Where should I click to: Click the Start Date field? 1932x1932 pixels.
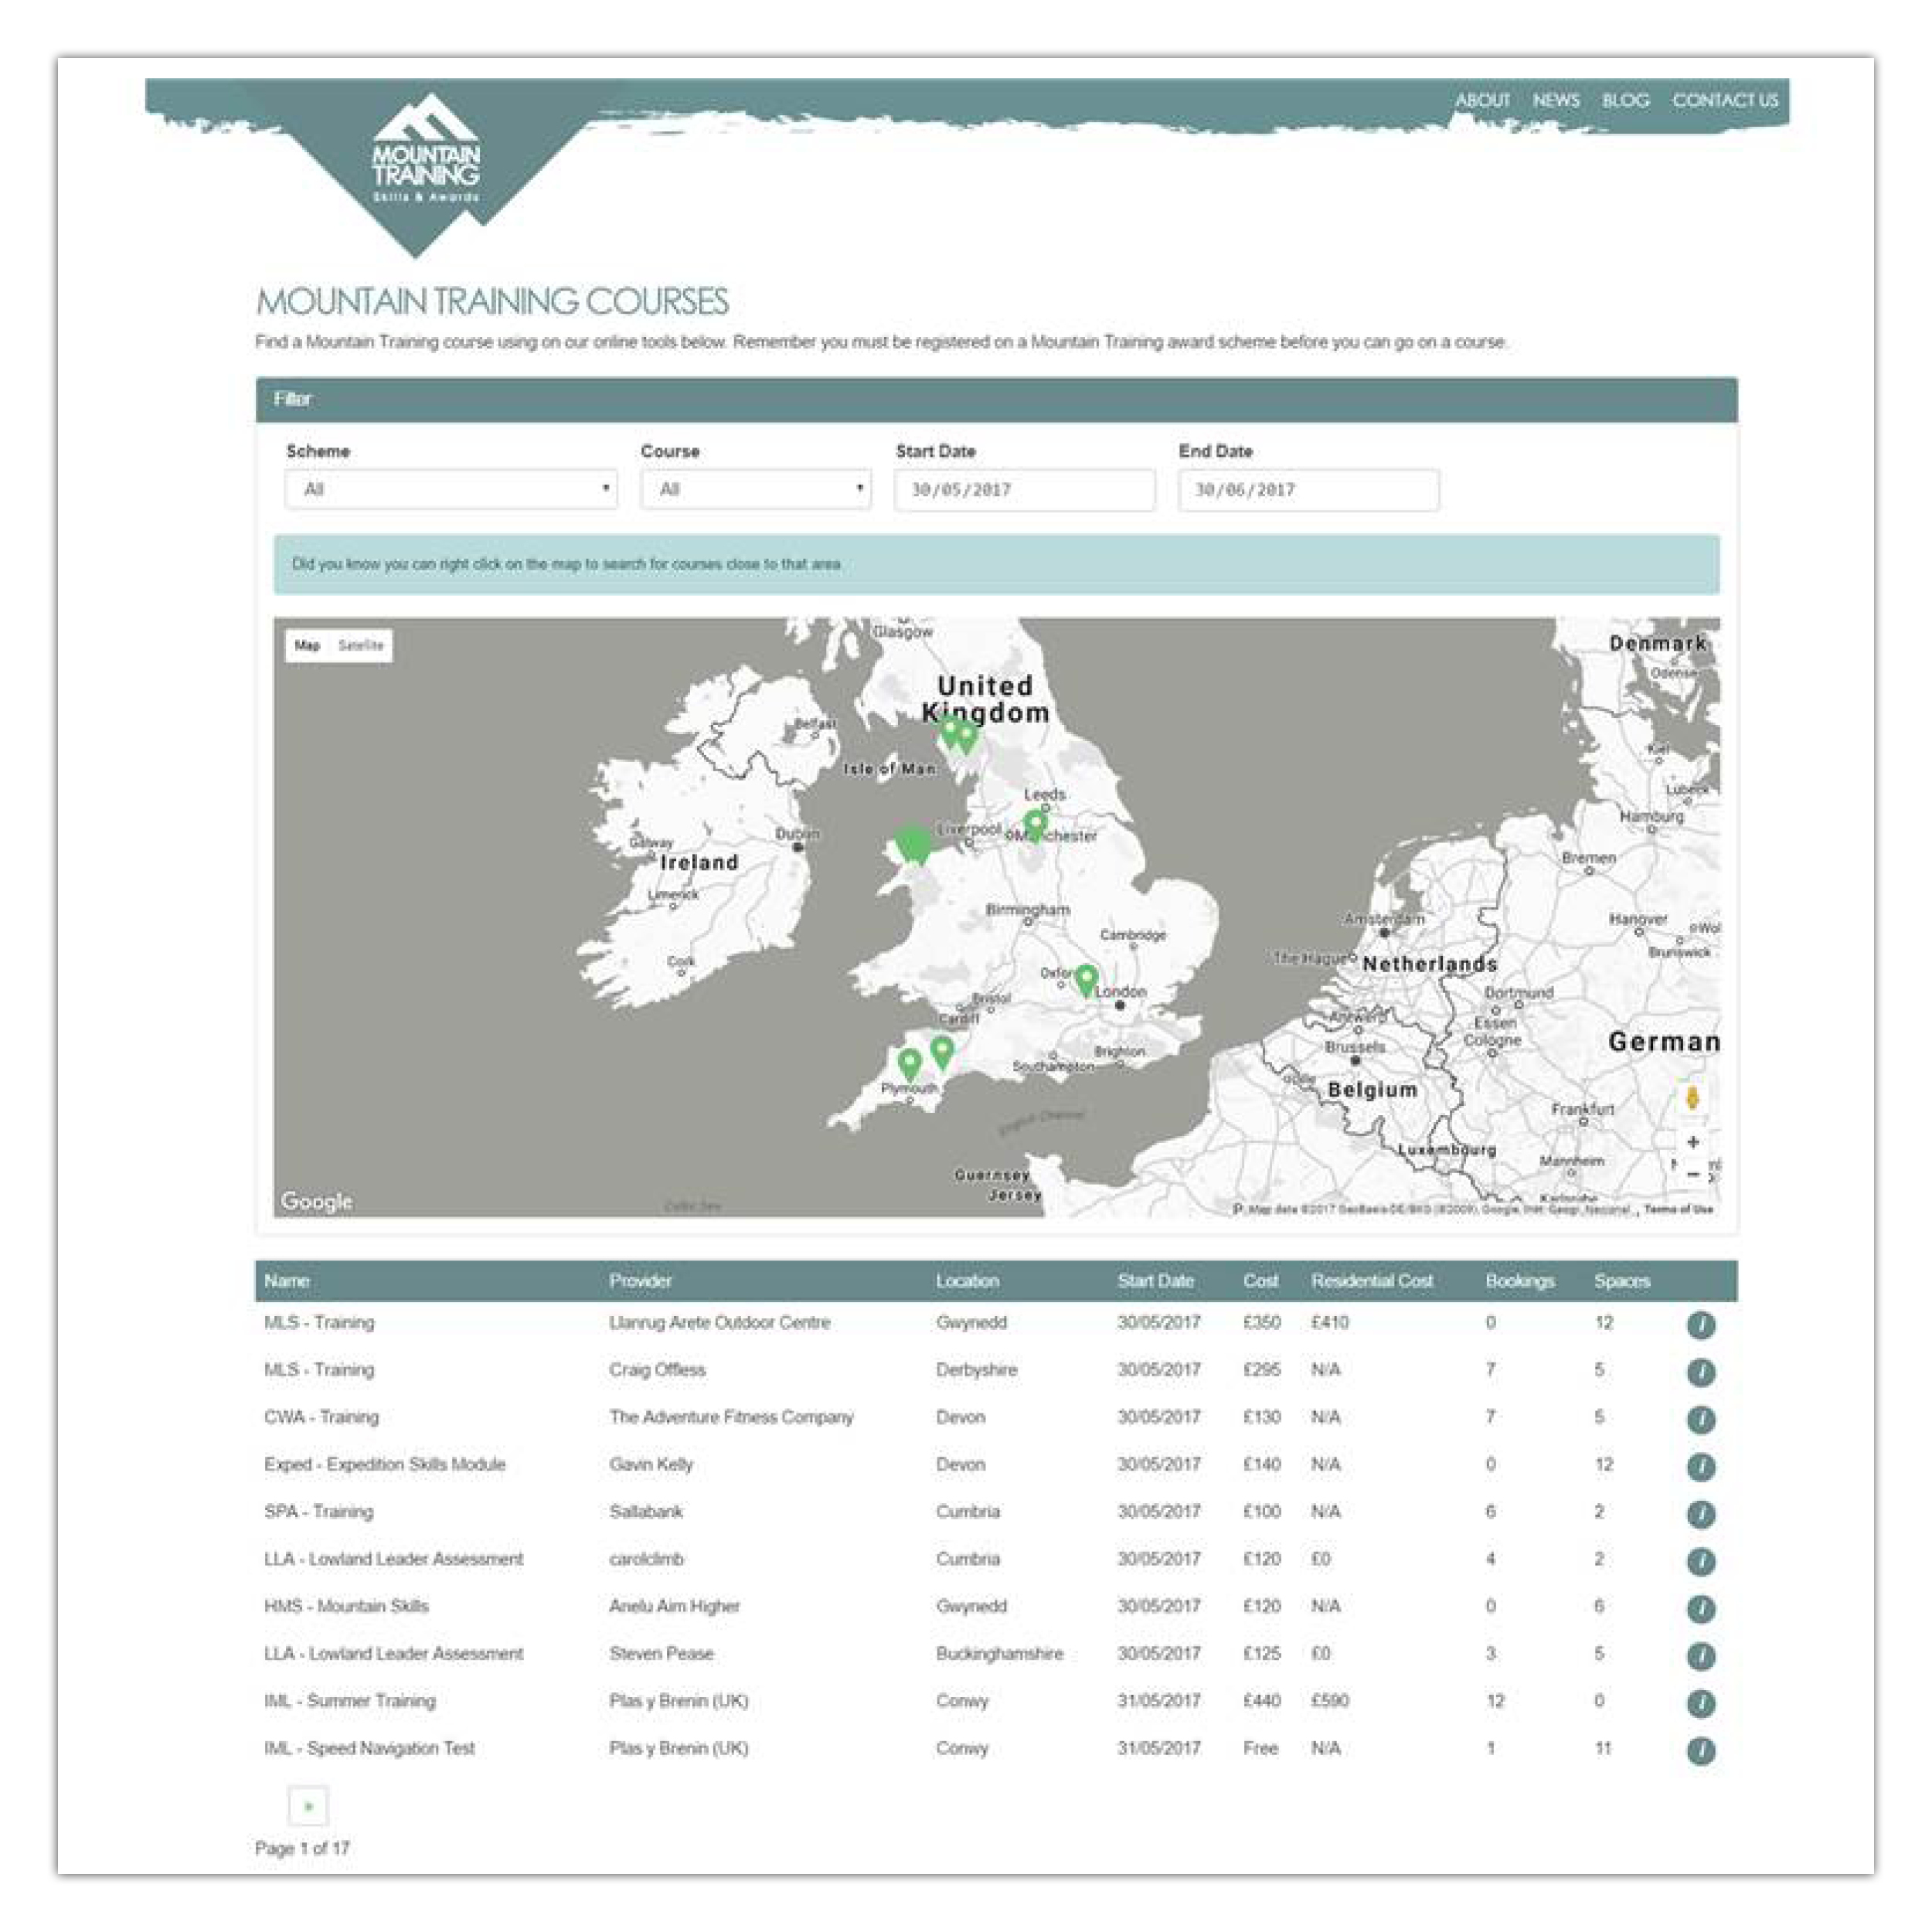point(1025,490)
